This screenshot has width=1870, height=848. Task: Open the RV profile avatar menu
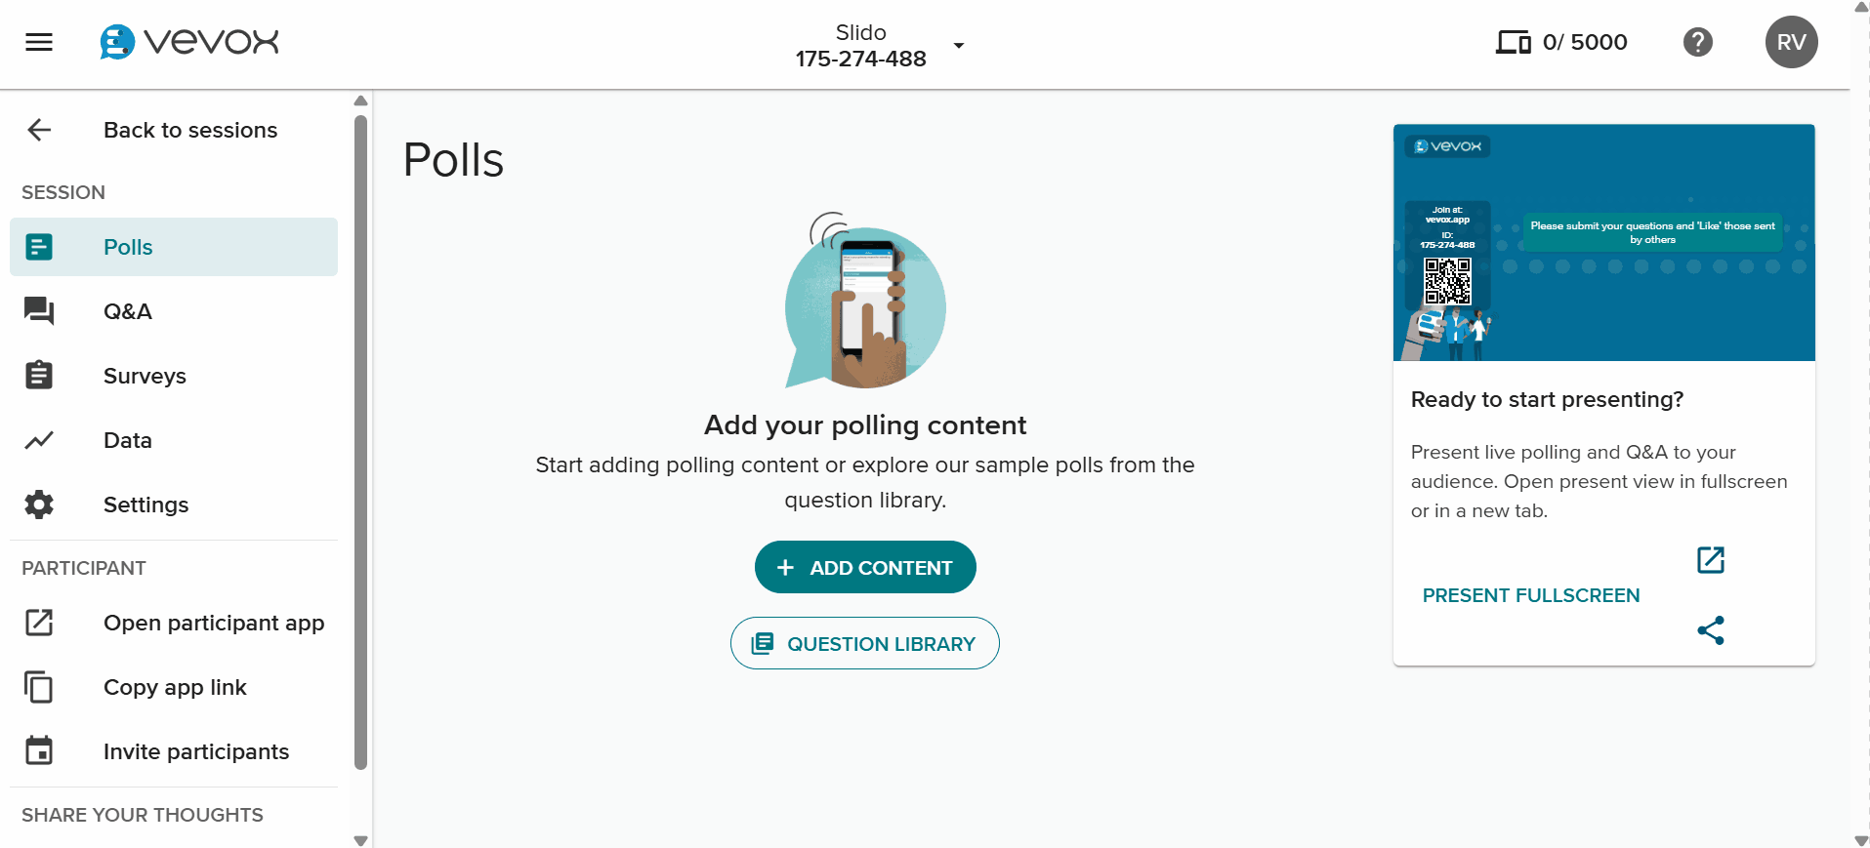(1791, 41)
